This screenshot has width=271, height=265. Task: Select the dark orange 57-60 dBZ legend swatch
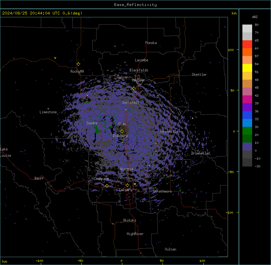[x=247, y=52]
